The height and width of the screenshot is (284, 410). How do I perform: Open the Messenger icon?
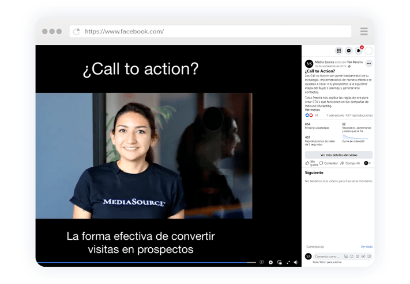point(348,51)
